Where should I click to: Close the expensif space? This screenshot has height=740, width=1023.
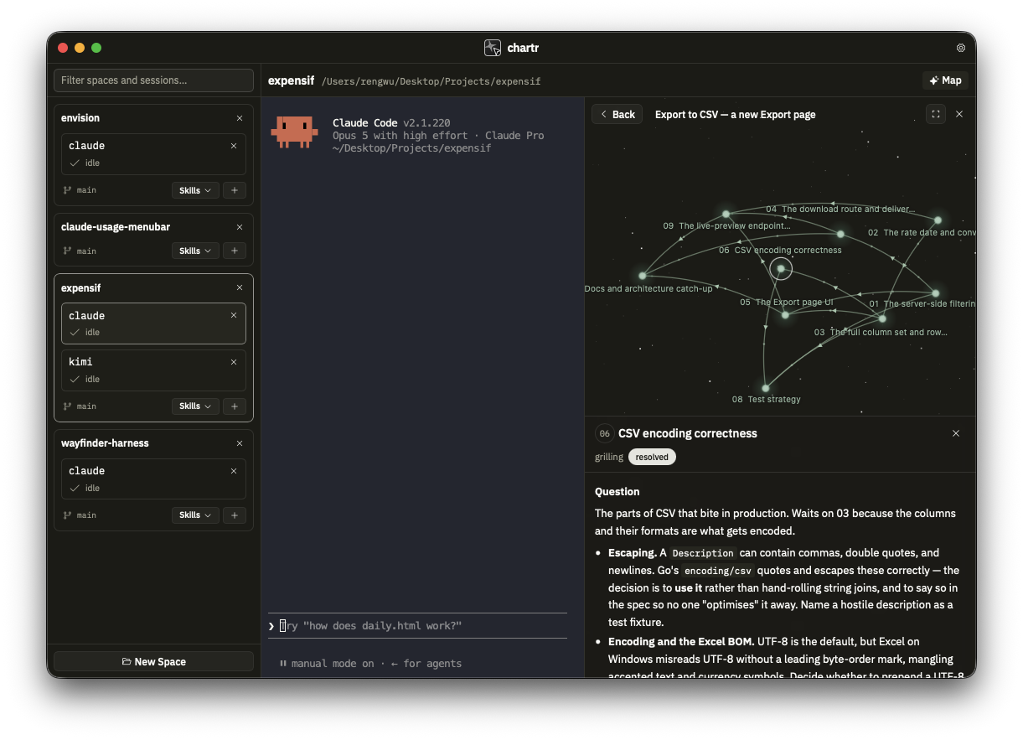[x=240, y=287]
